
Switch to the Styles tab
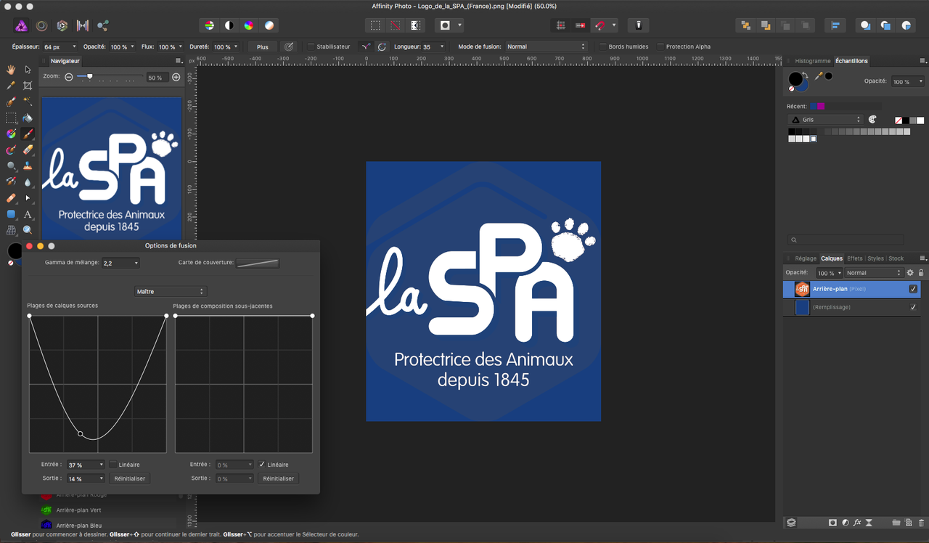pos(876,258)
